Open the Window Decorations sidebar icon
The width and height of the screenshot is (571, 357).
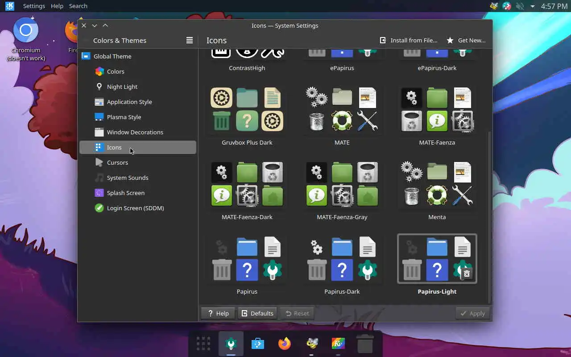click(x=99, y=132)
